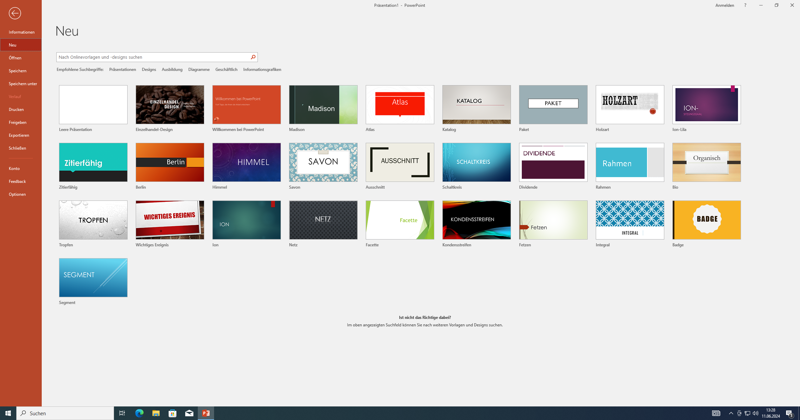
Task: Focus the online templates search field
Action: pyautogui.click(x=153, y=57)
